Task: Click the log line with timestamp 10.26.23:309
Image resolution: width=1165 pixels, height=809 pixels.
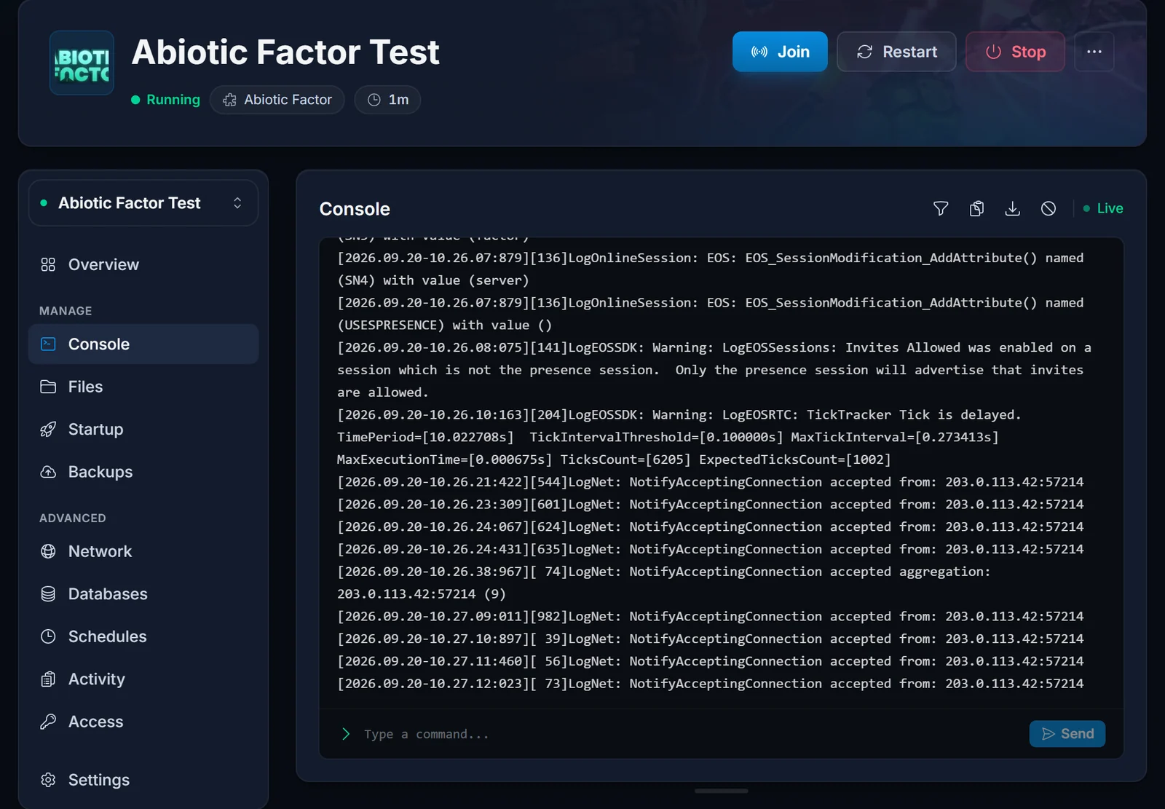Action: tap(711, 505)
